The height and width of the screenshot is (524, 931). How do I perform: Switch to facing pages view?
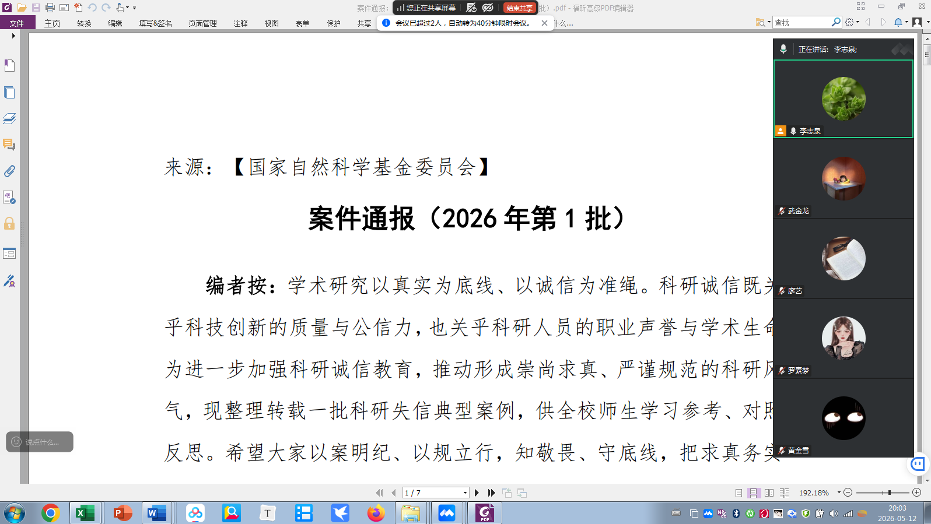(x=769, y=493)
